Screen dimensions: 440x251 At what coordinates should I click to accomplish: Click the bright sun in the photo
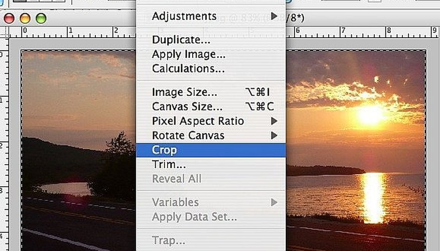(371, 115)
